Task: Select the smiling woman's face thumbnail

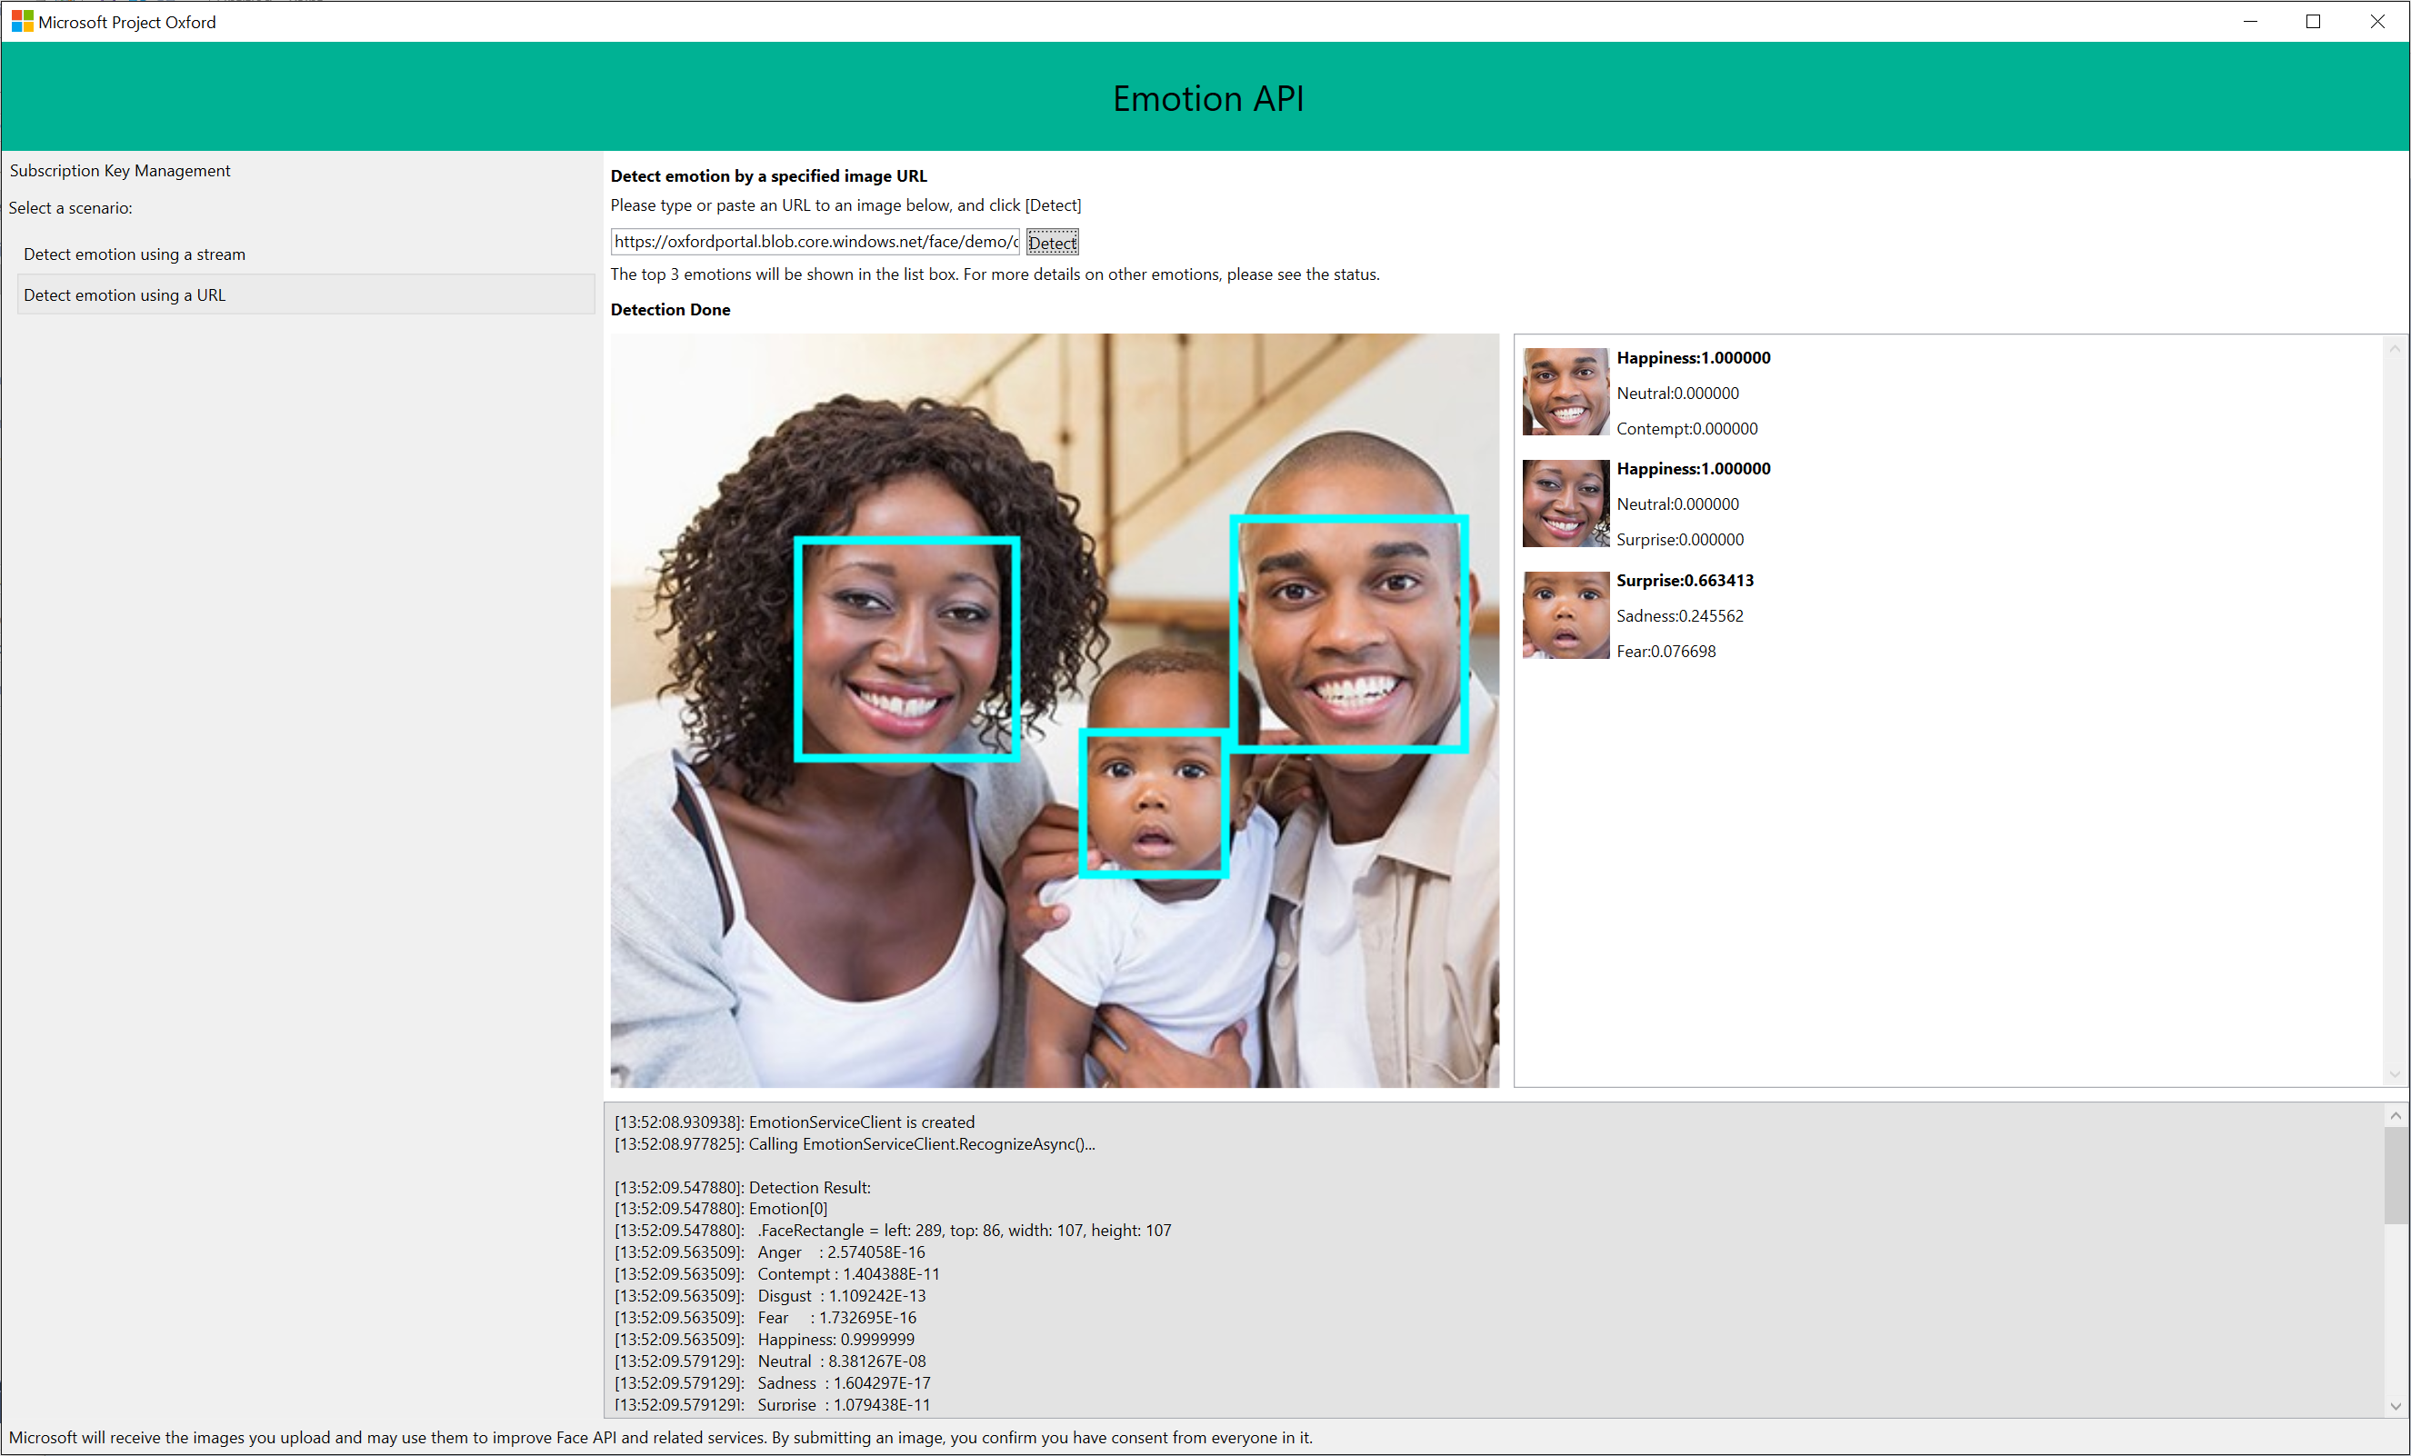Action: coord(1565,503)
